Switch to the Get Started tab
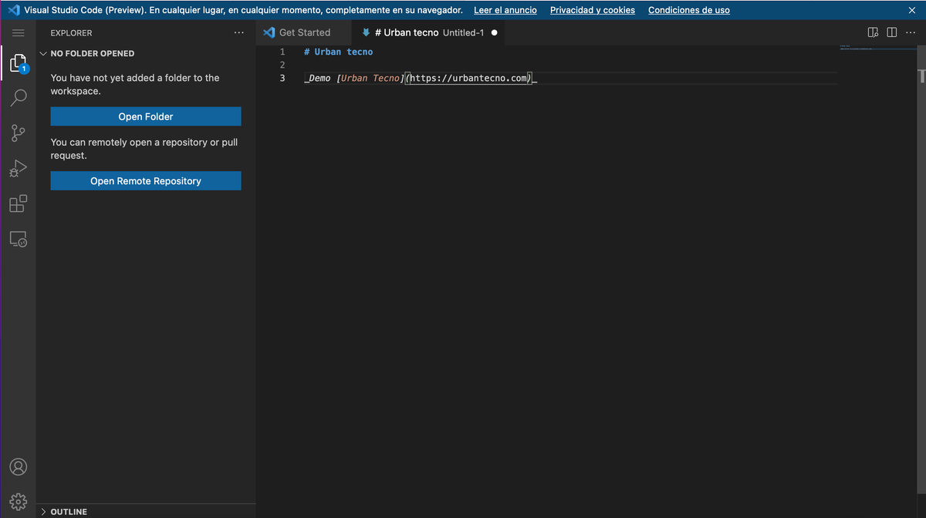 pos(303,32)
